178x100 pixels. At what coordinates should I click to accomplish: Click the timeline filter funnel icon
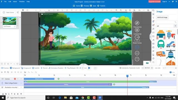pyautogui.click(x=5, y=72)
